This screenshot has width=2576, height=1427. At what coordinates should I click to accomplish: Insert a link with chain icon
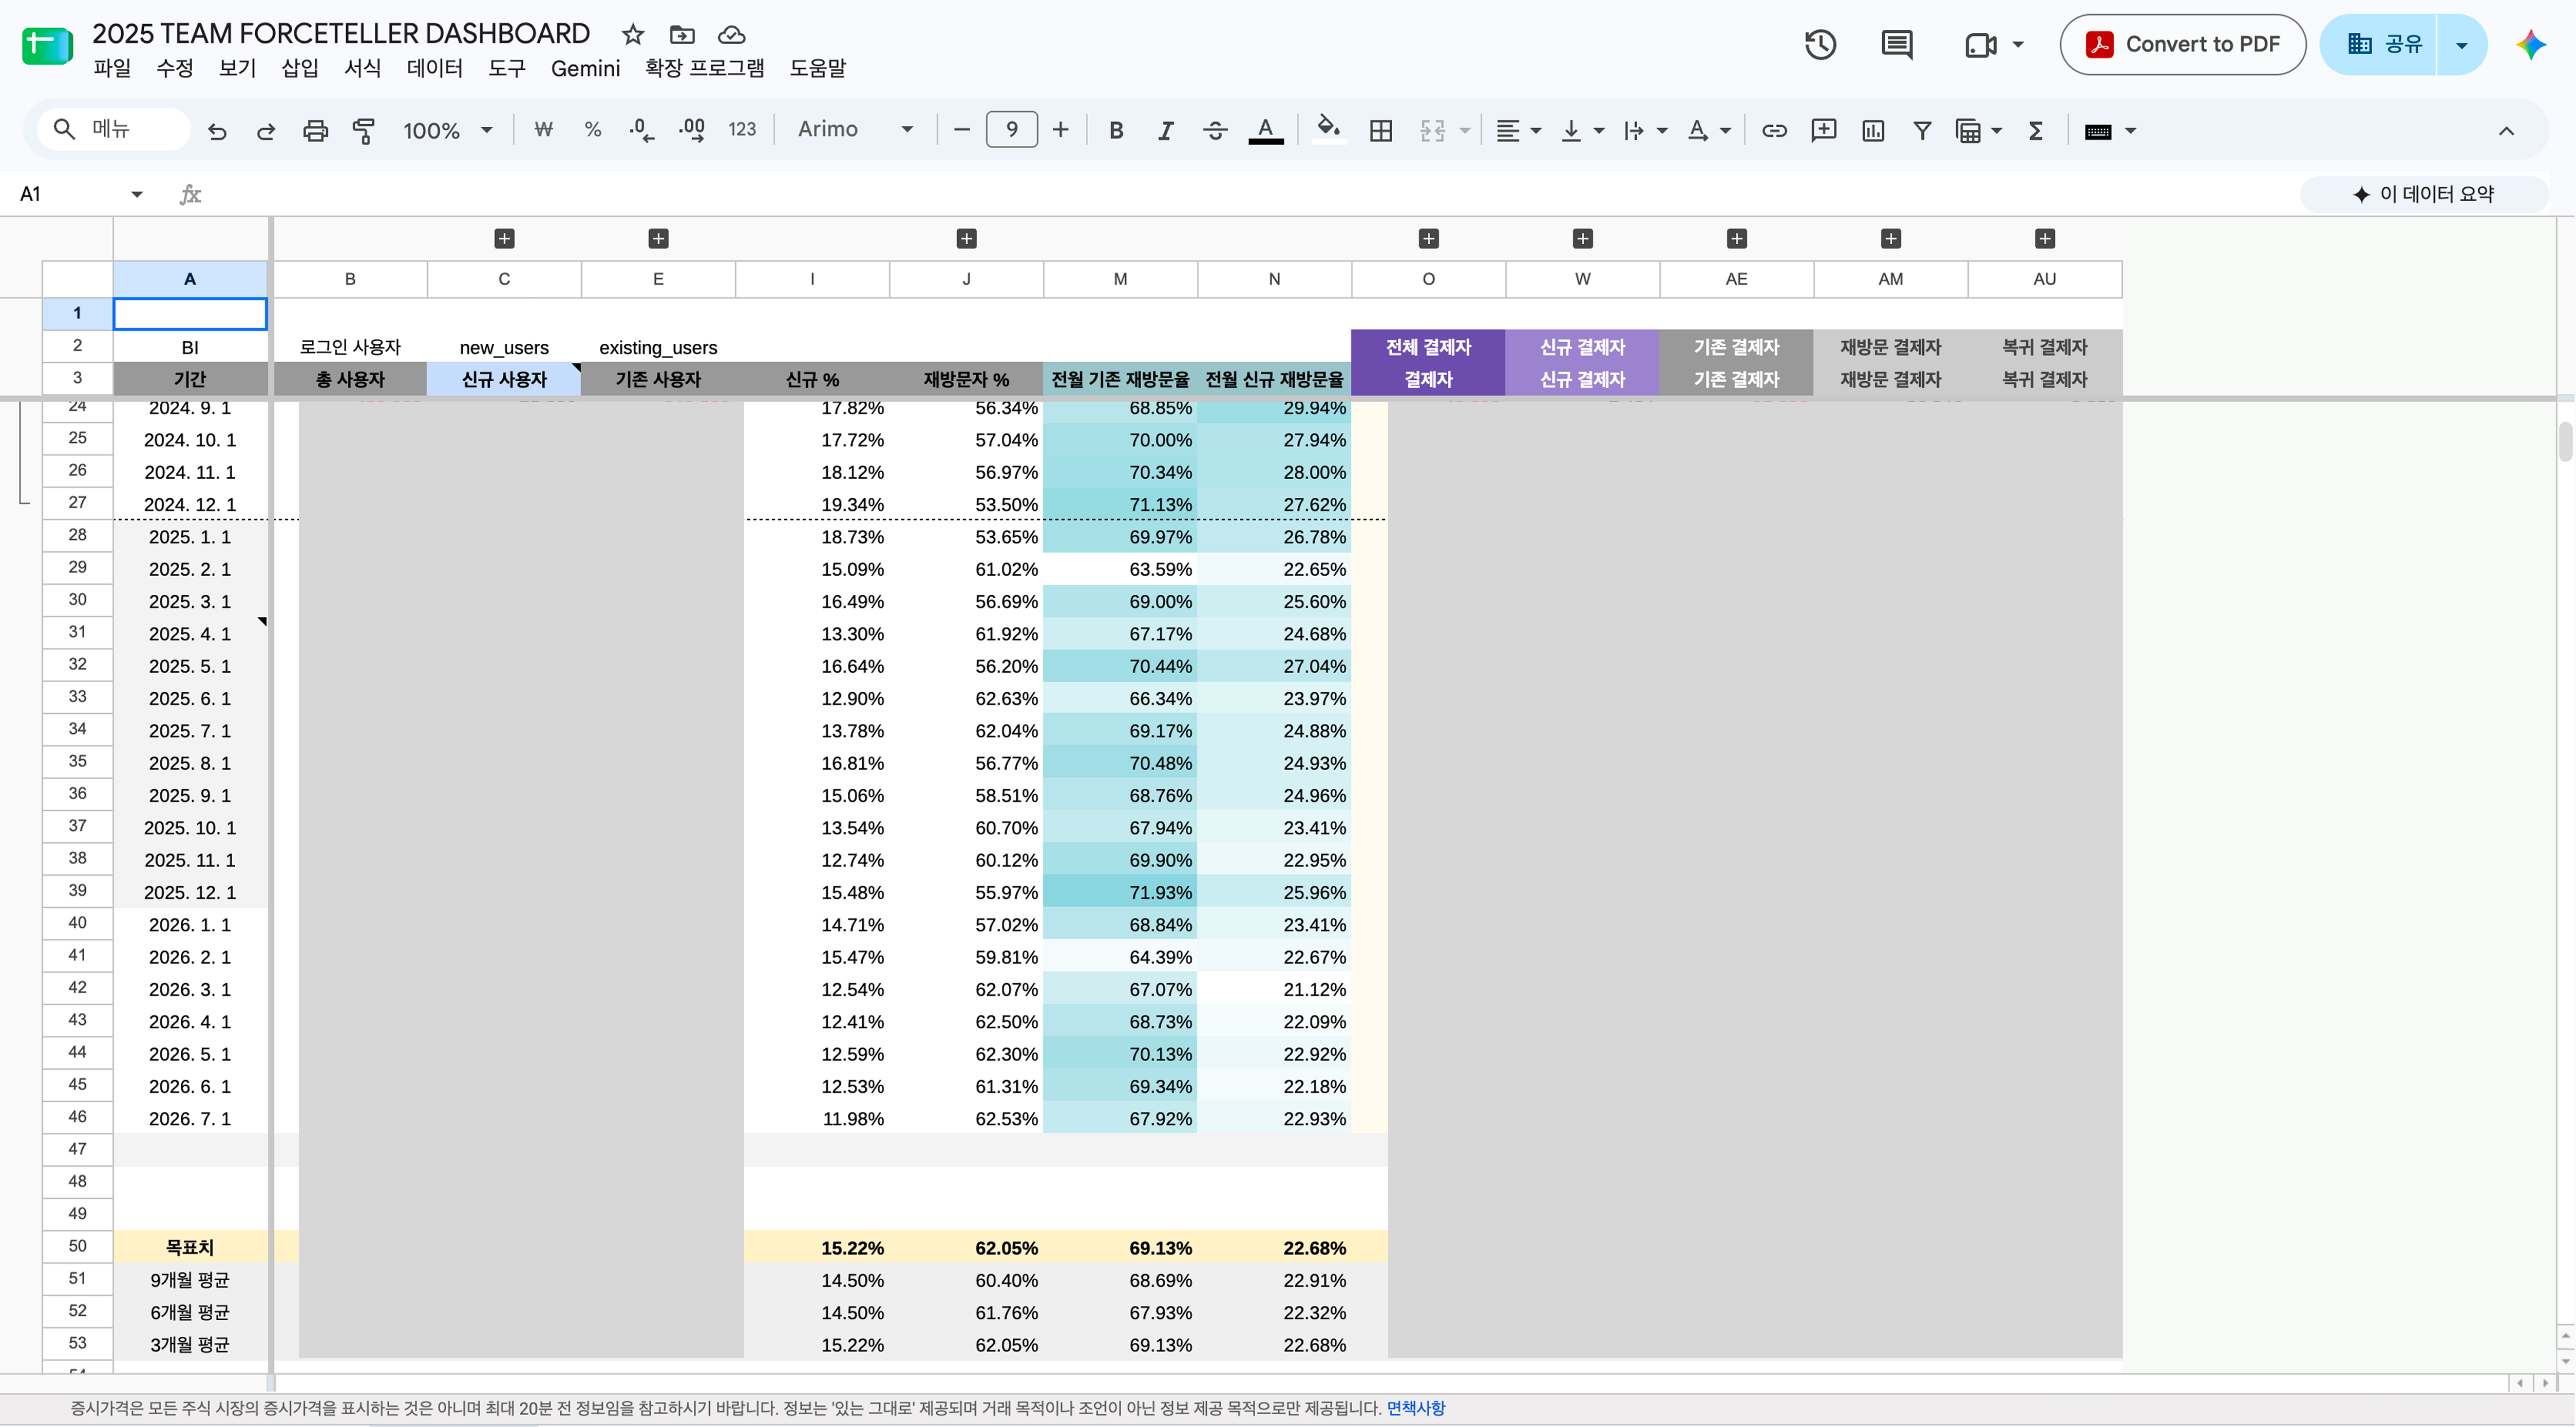click(x=1774, y=130)
